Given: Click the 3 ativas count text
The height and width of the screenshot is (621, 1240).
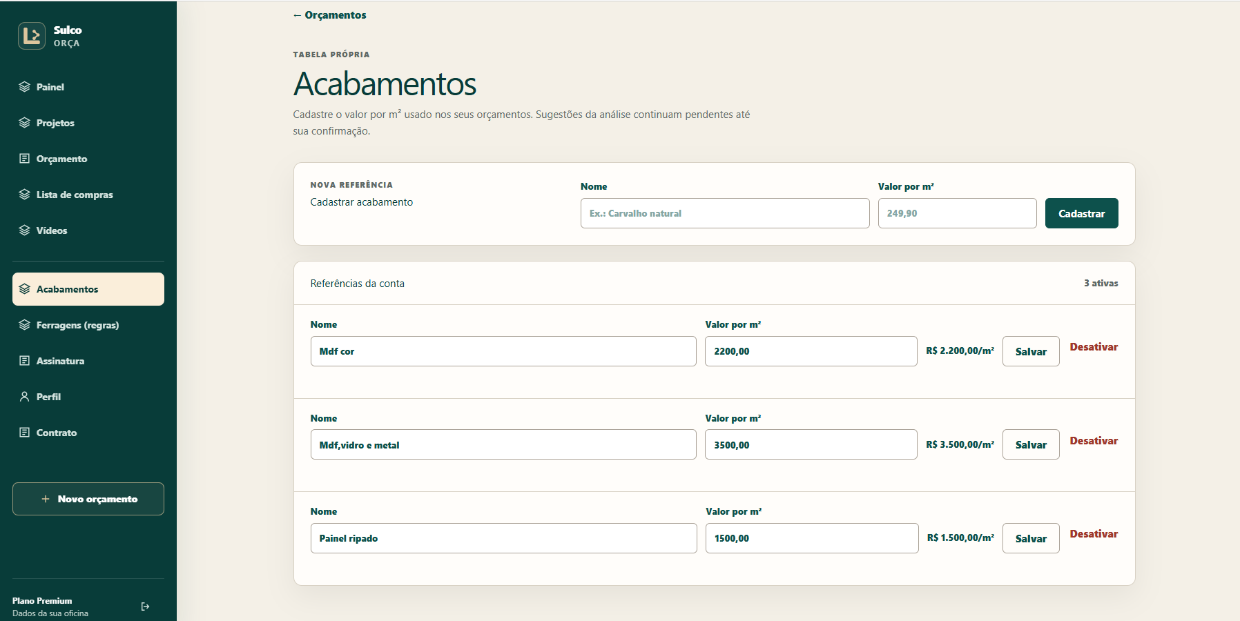Looking at the screenshot, I should (x=1101, y=284).
